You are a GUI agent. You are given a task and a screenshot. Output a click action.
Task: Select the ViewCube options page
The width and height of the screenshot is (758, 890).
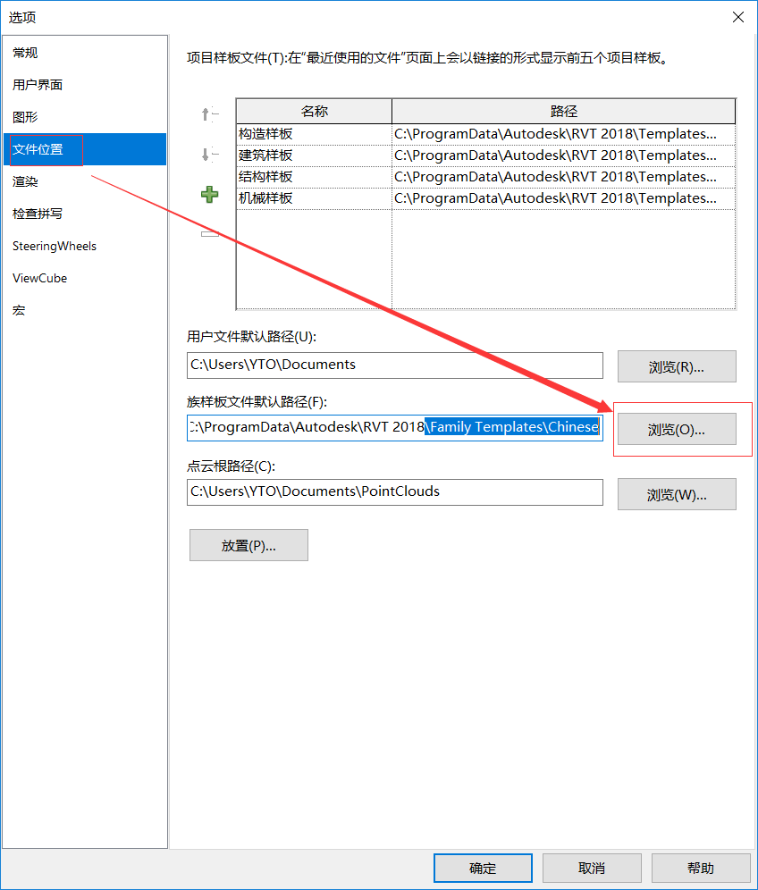40,278
